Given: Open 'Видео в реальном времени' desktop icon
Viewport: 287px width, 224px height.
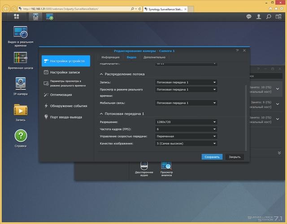Looking at the screenshot, I should pos(21,36).
